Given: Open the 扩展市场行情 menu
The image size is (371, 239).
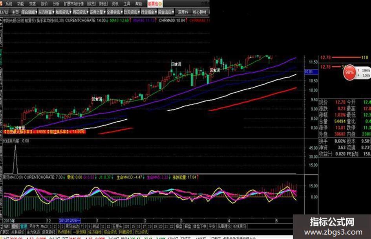Looking at the screenshot, I should tap(73, 4).
